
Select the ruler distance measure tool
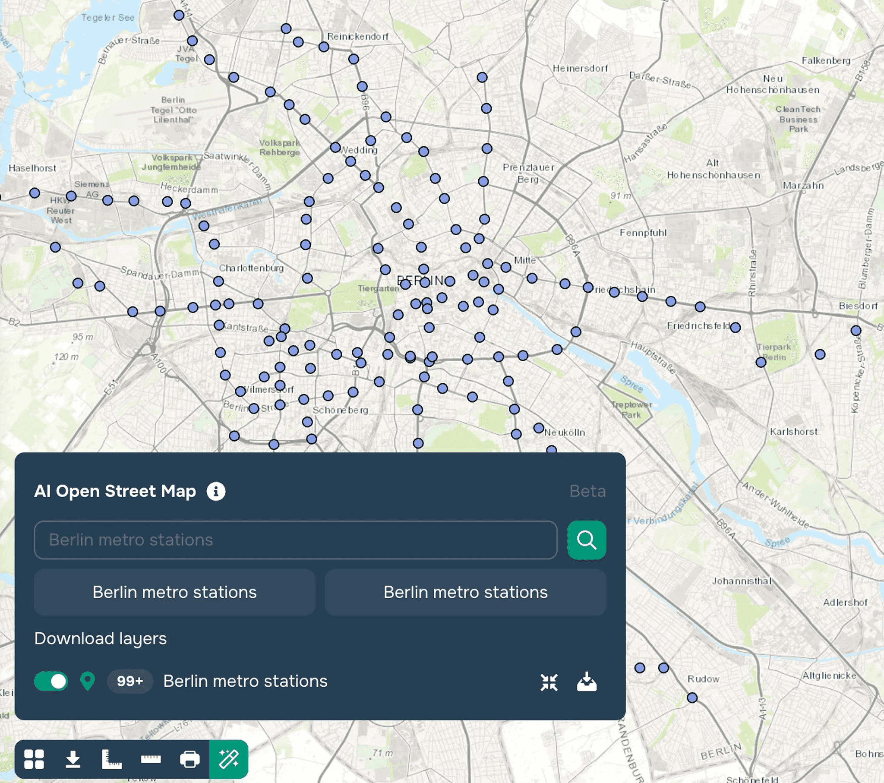pyautogui.click(x=151, y=759)
